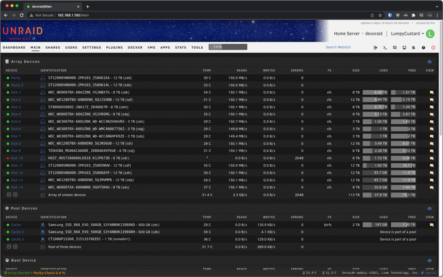The width and height of the screenshot is (443, 277).
Task: Click the Pool Devices dashboard gauge icon
Action: coord(430,208)
